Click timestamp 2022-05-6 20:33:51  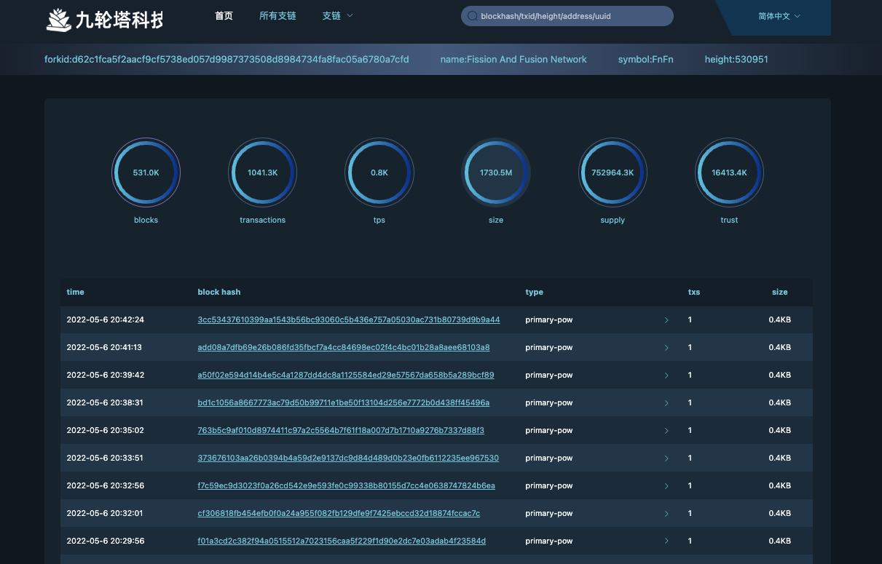(105, 458)
